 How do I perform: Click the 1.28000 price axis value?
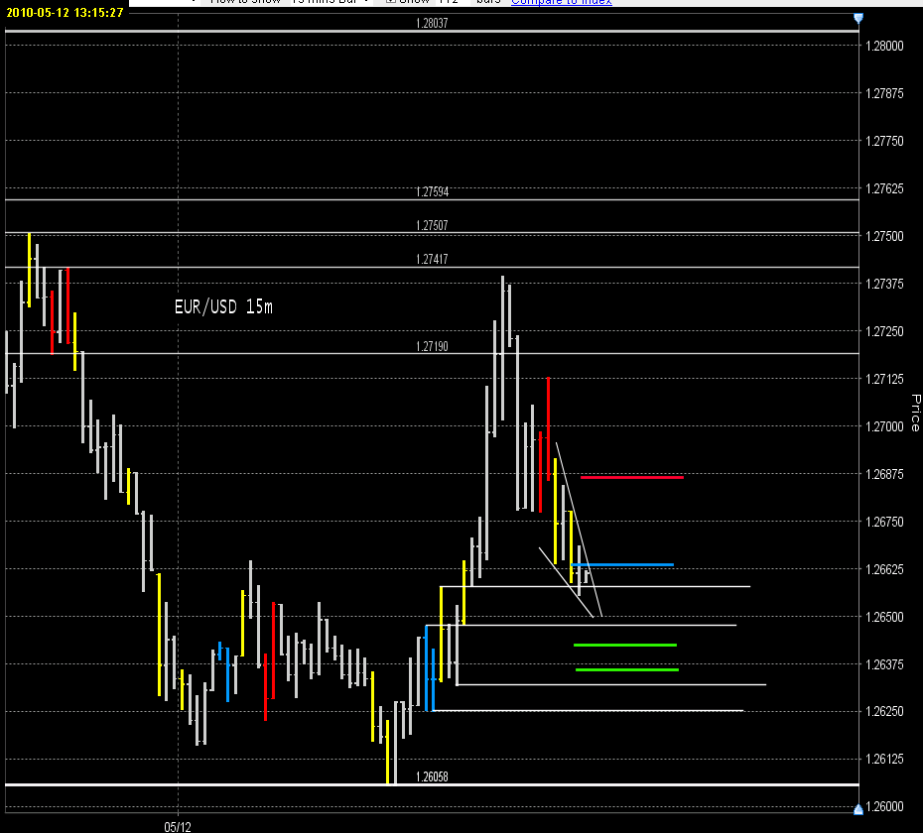coord(884,46)
